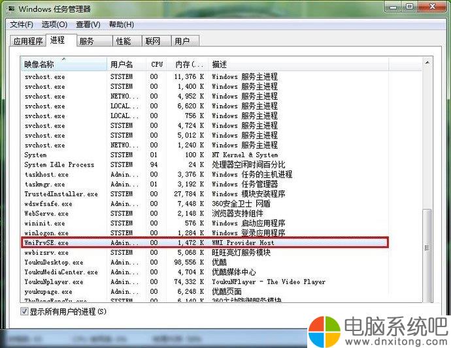Open the 选项(O) menu
The width and height of the screenshot is (451, 348).
click(54, 24)
